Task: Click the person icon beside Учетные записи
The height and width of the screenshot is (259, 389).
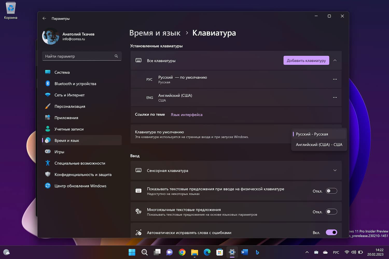Action: tap(48, 129)
